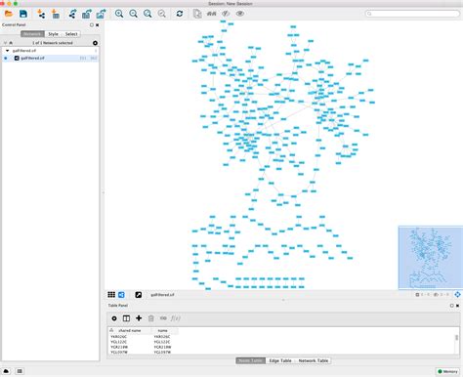Image resolution: width=463 pixels, height=377 pixels.
Task: Switch to the Edge Table tab
Action: pyautogui.click(x=280, y=360)
